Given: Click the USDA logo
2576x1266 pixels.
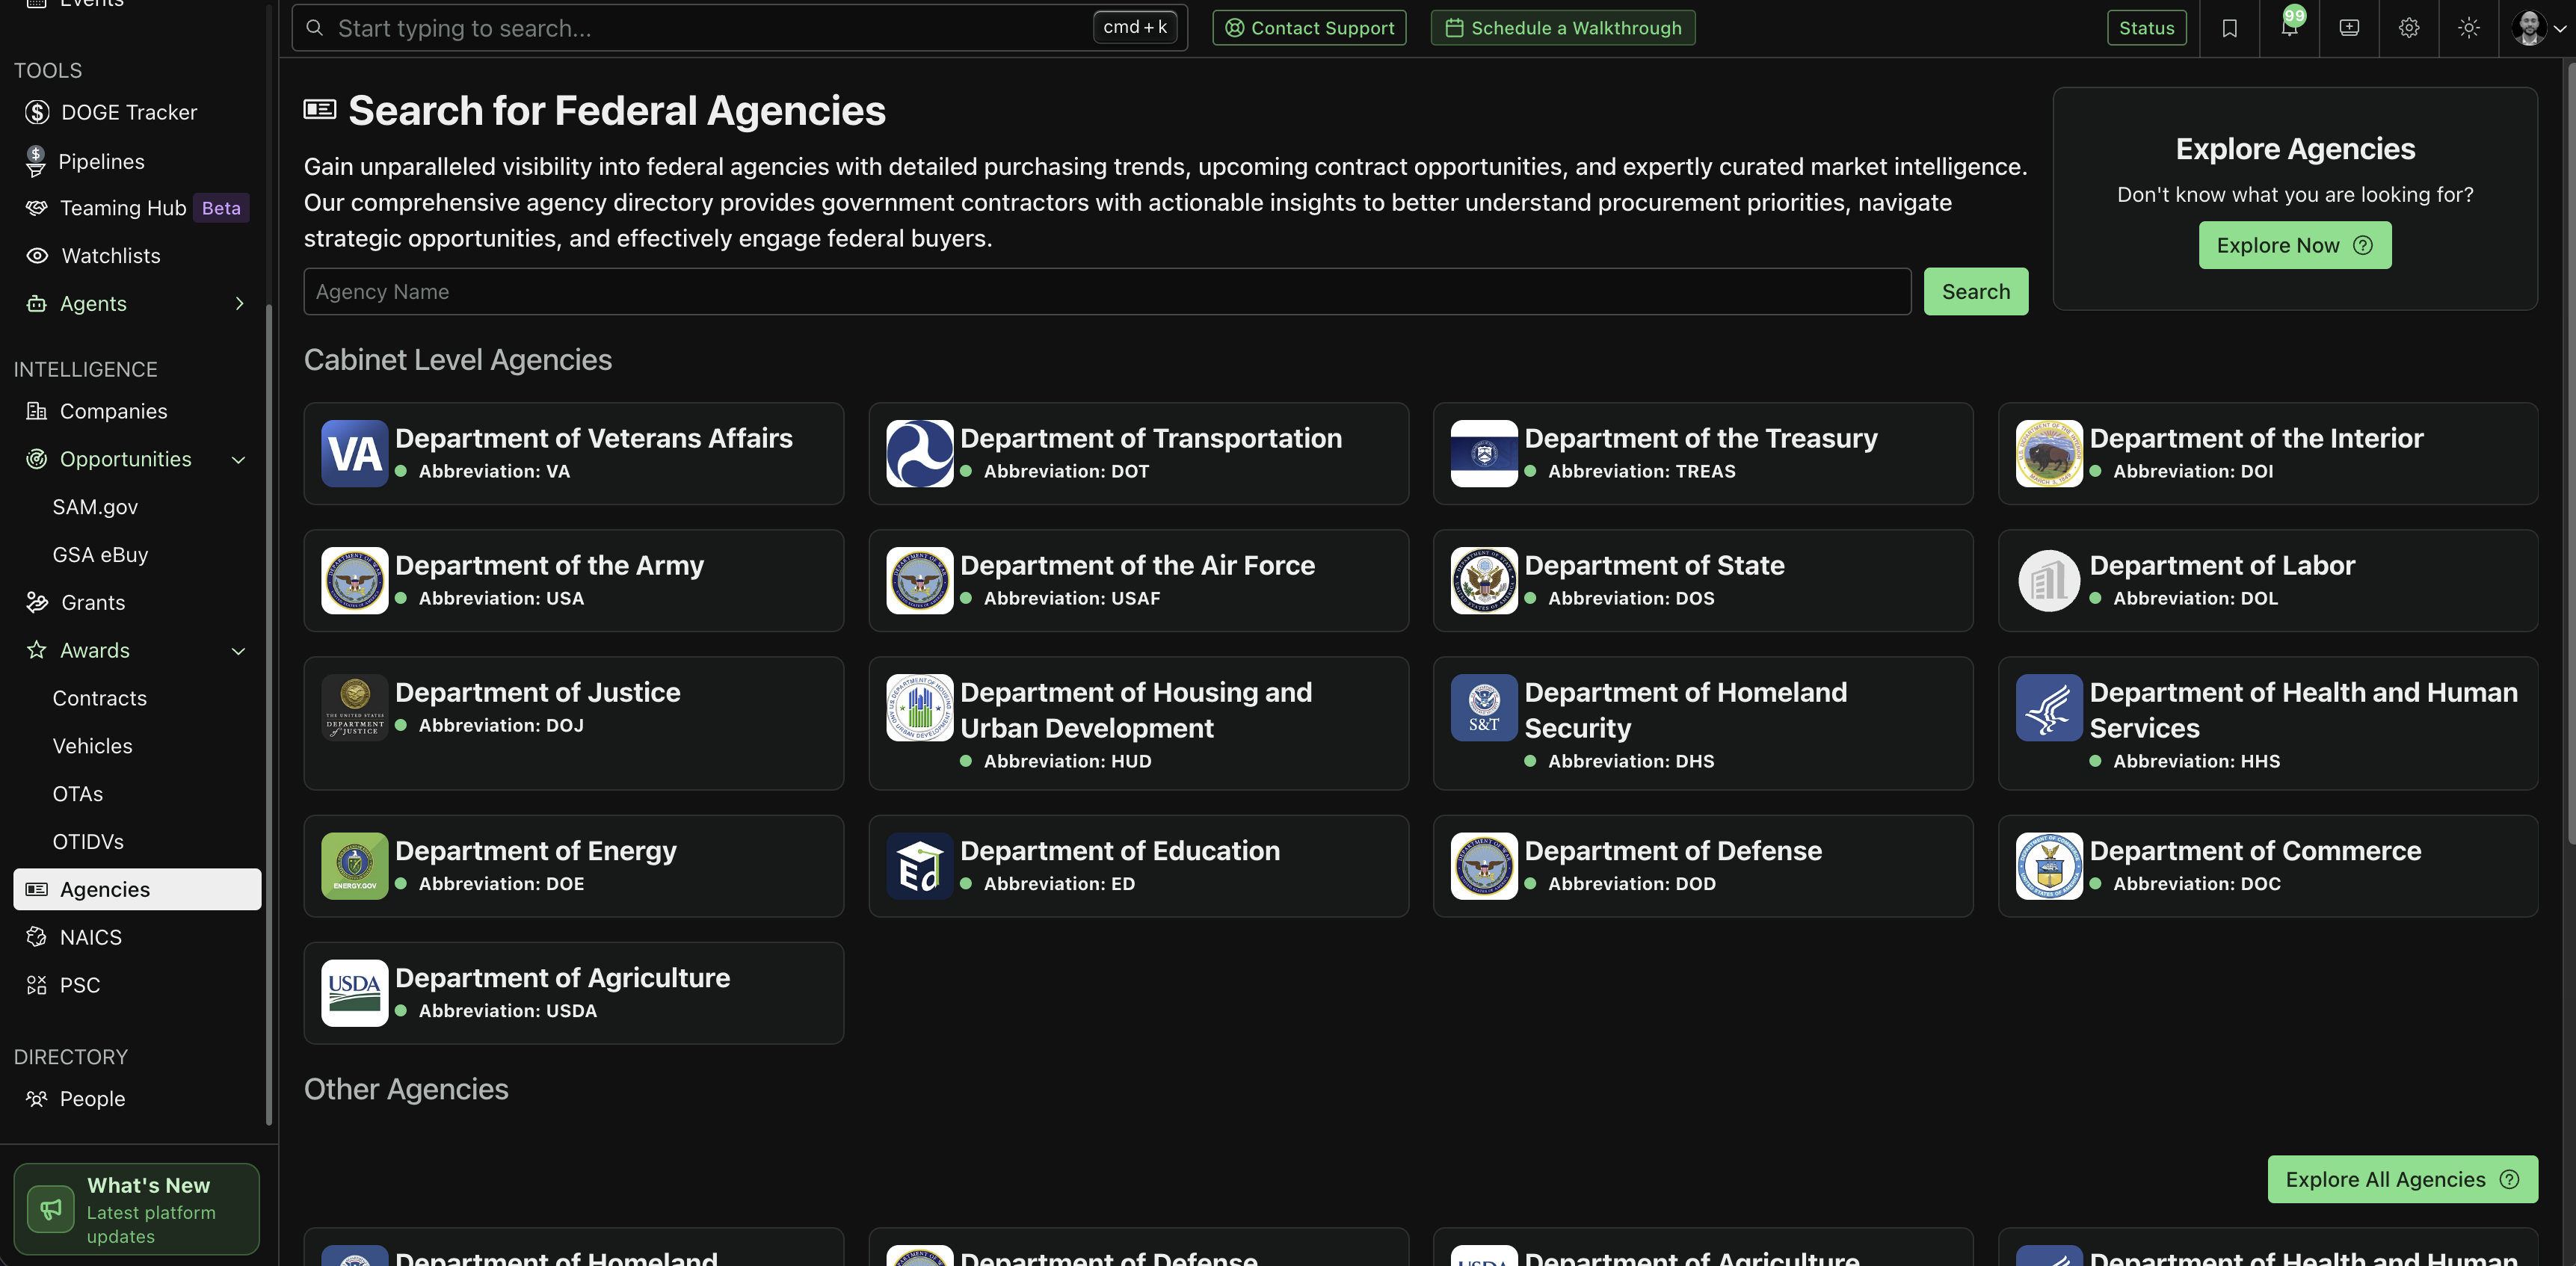Looking at the screenshot, I should tap(354, 993).
